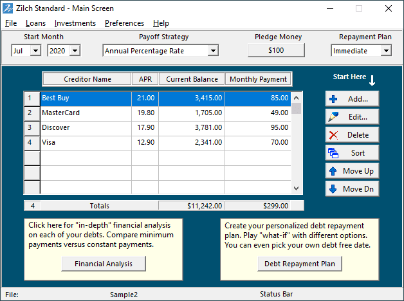Click the pencil Edit icon
The width and height of the screenshot is (404, 301).
[333, 117]
